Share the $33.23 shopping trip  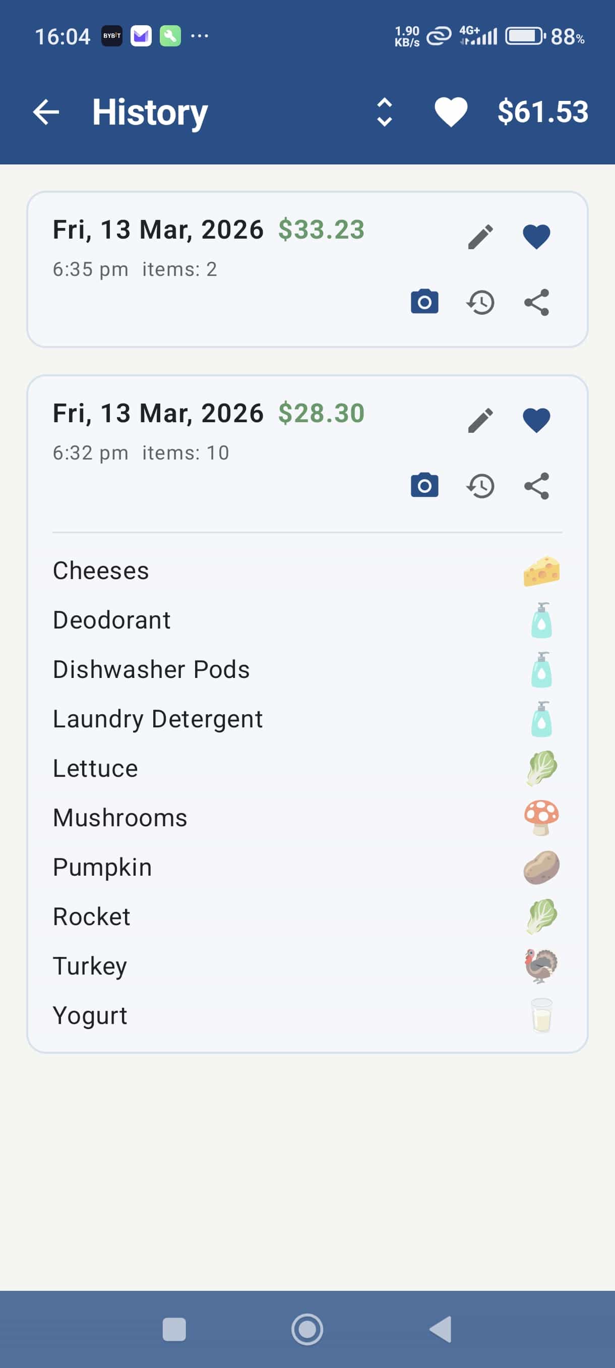(536, 302)
